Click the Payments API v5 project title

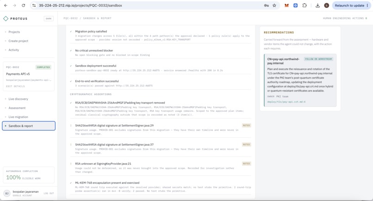(x=18, y=74)
